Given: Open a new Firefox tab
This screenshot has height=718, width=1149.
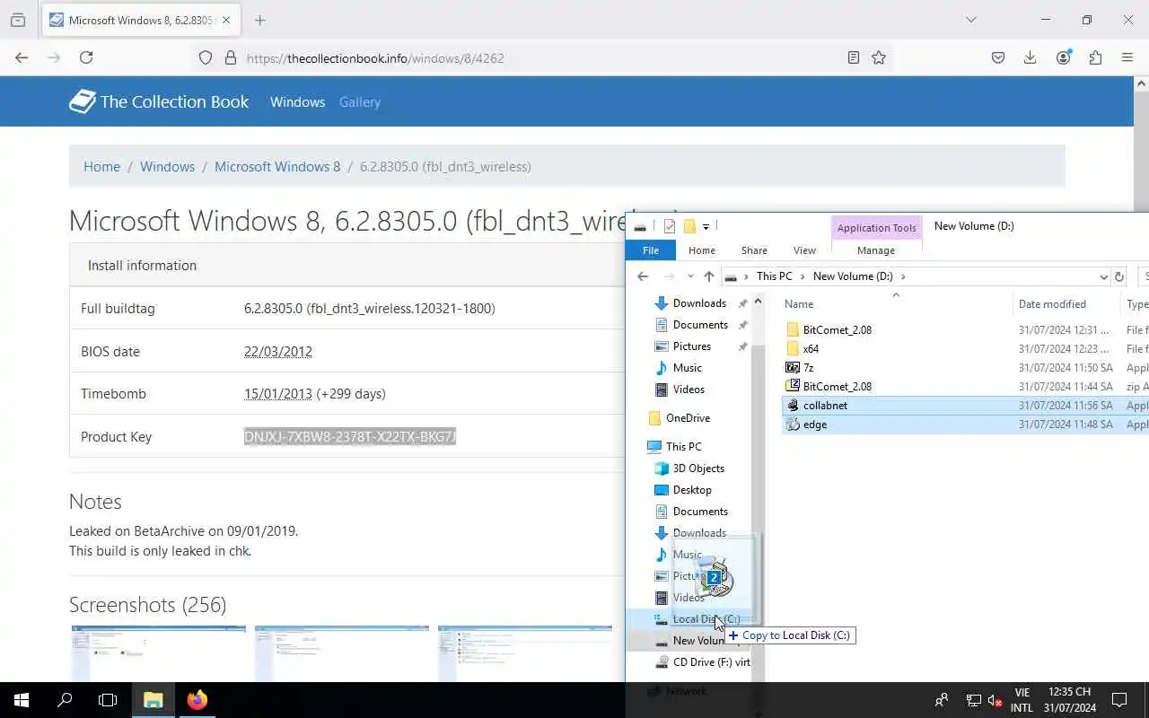Looking at the screenshot, I should [260, 20].
